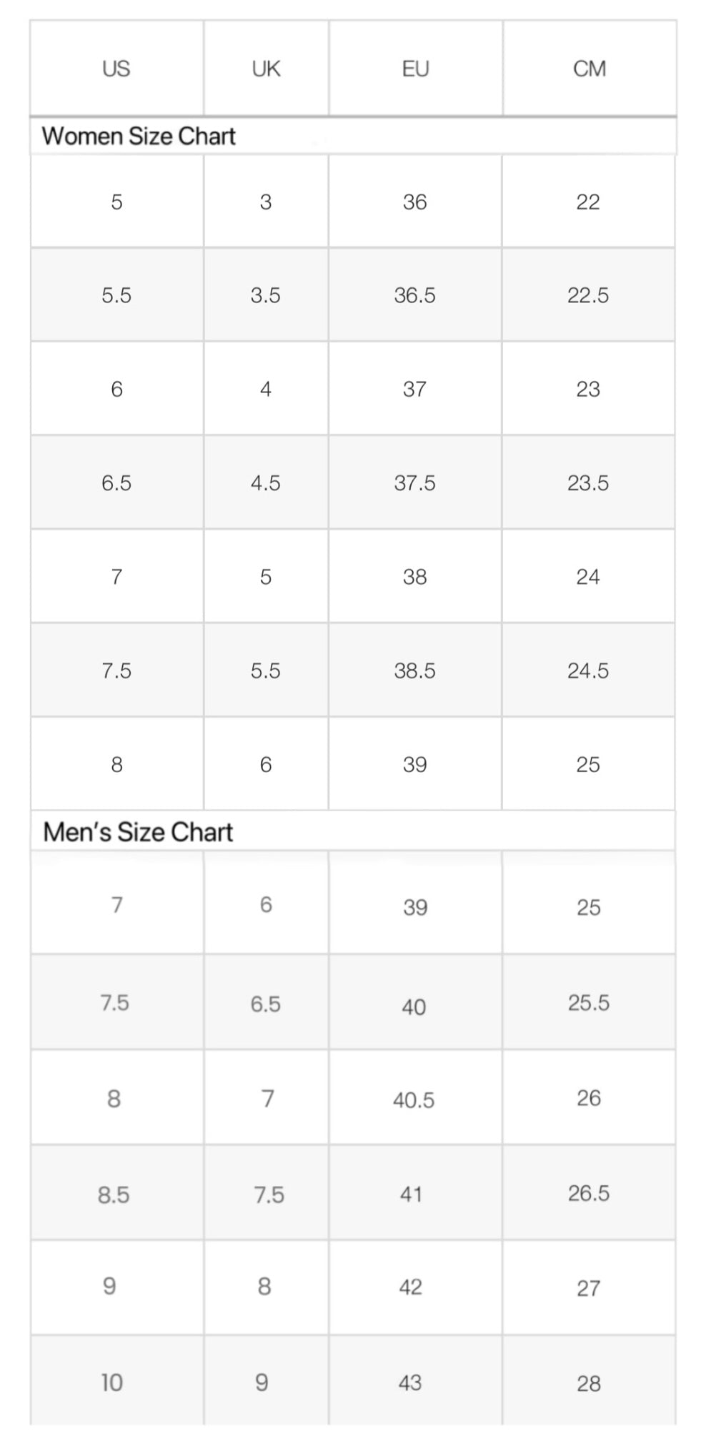Select men's EU 42 cell
The width and height of the screenshot is (706, 1434).
tap(415, 1287)
